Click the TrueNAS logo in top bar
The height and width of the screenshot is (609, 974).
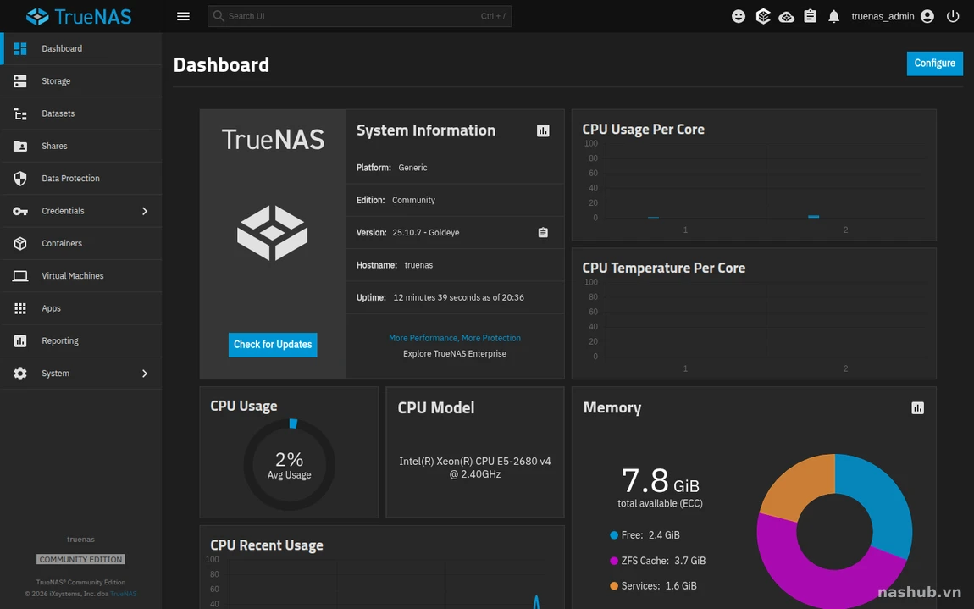(x=79, y=16)
